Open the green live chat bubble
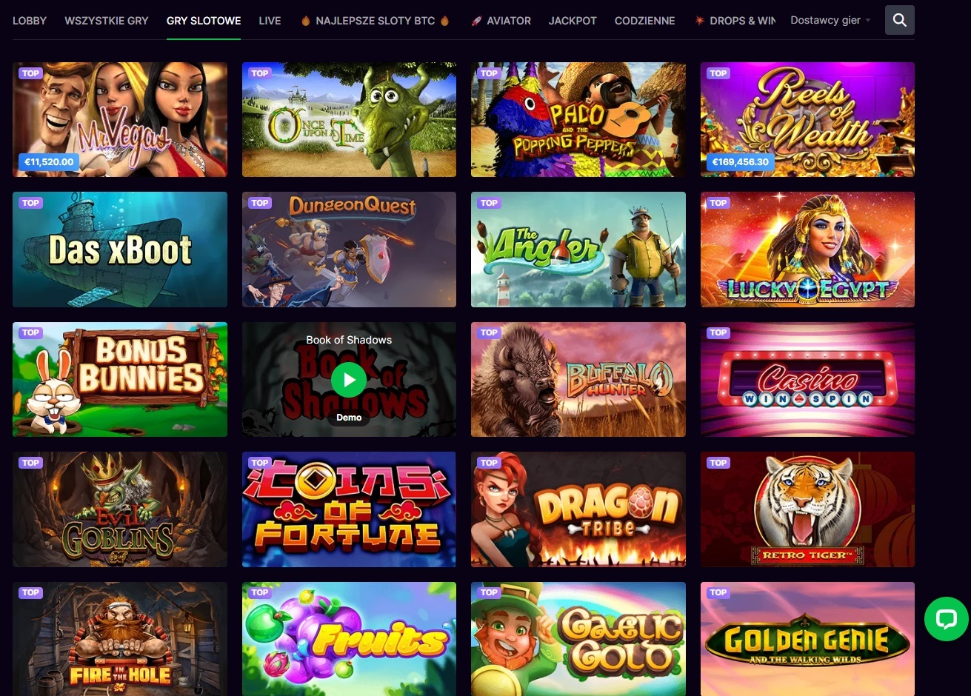Image resolution: width=971 pixels, height=696 pixels. tap(946, 619)
